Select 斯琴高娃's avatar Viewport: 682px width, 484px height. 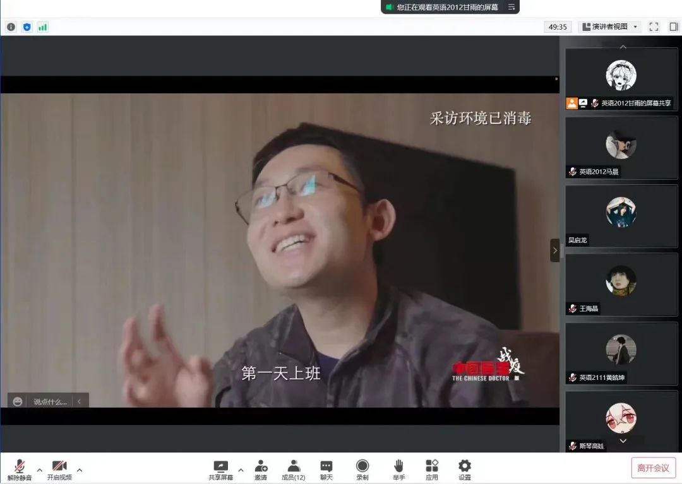(621, 418)
